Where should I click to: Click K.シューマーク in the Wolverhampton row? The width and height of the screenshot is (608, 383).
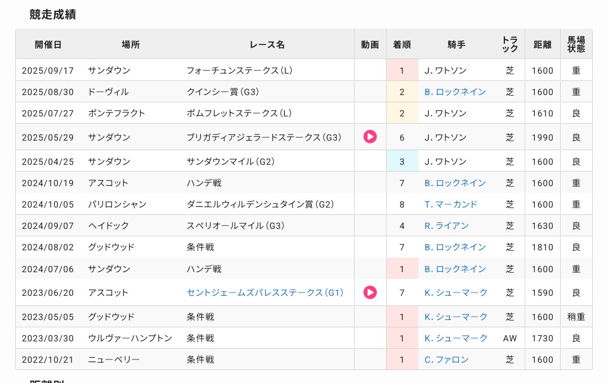[x=455, y=338]
